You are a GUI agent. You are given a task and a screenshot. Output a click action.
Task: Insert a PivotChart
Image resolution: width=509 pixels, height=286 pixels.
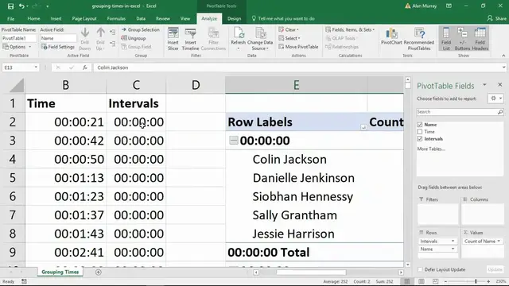[391, 37]
